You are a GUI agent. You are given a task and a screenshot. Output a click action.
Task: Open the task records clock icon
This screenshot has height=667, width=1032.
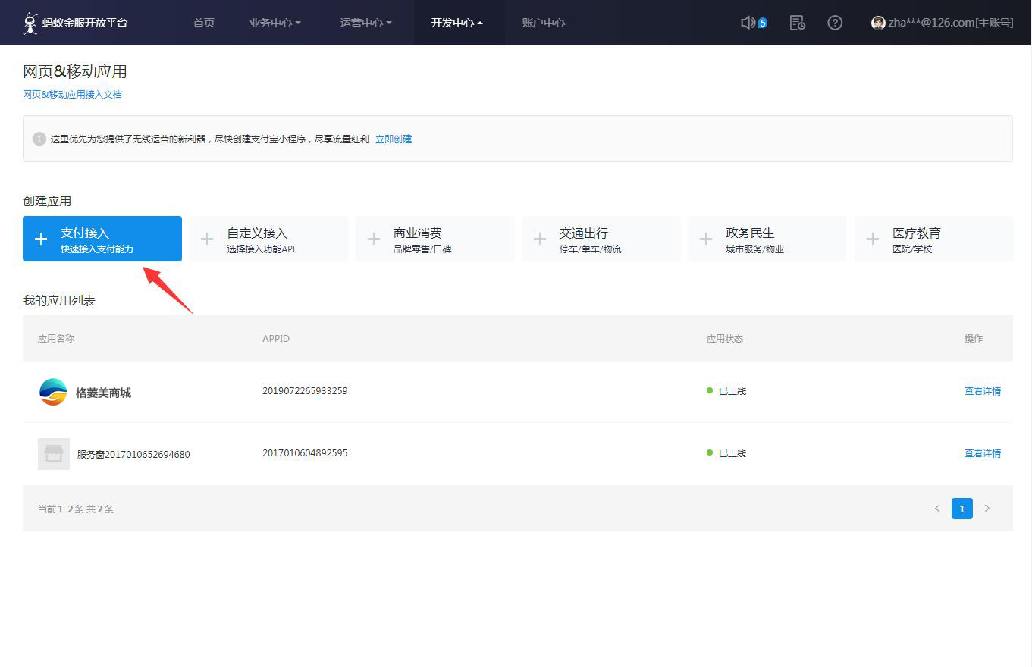(x=797, y=23)
